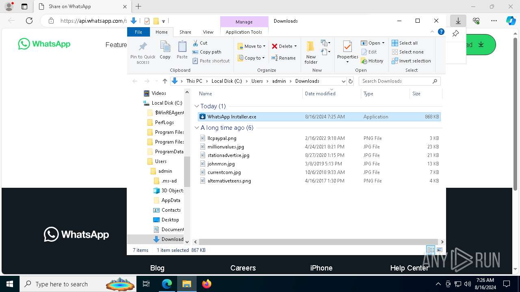Click Paste shortcut in ribbon

tap(211, 61)
